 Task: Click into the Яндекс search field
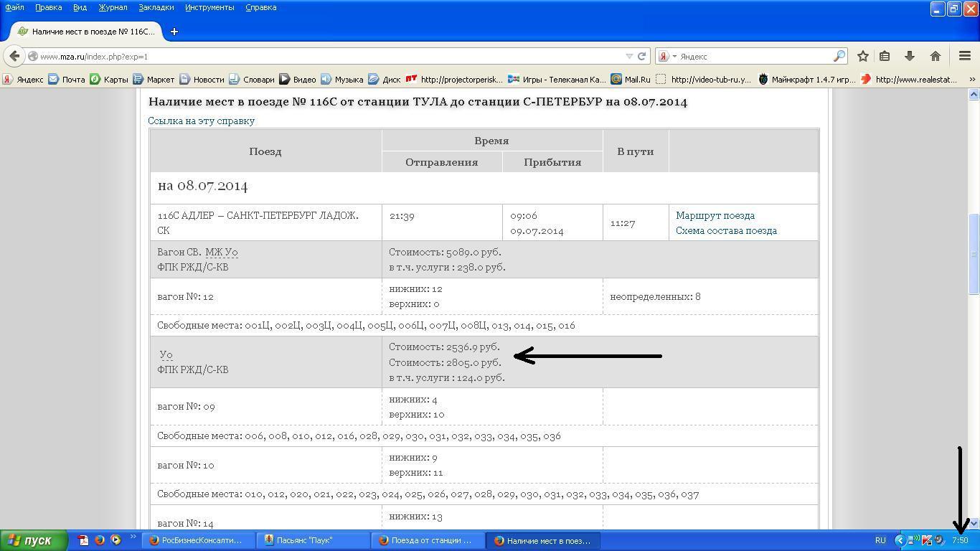coord(753,56)
